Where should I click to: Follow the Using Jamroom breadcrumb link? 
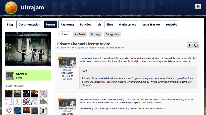(x=81, y=48)
